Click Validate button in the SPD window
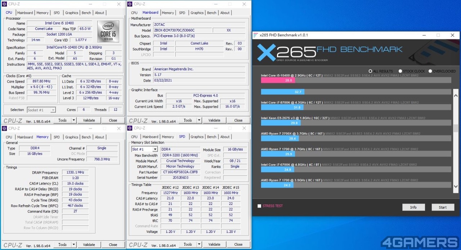This screenshot has height=250, width=461. coord(214,244)
